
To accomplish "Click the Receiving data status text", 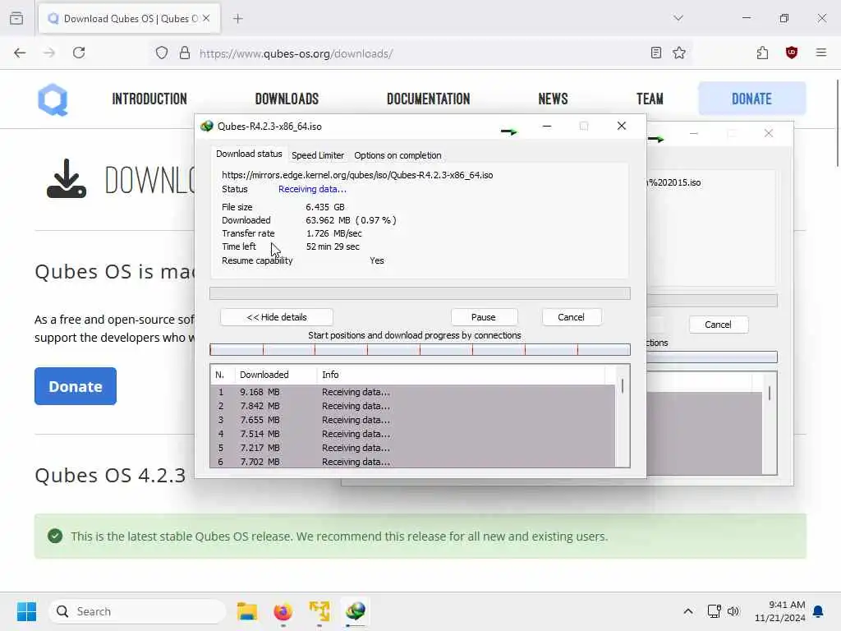I will [x=312, y=189].
